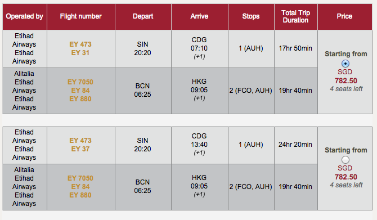This screenshot has height=220, width=377.
Task: Click the CDG 13:40 arrival cell
Action: click(200, 145)
